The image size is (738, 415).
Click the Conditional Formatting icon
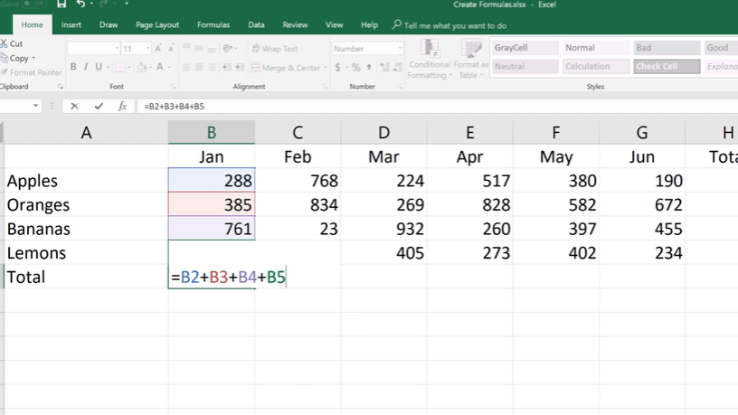point(429,50)
